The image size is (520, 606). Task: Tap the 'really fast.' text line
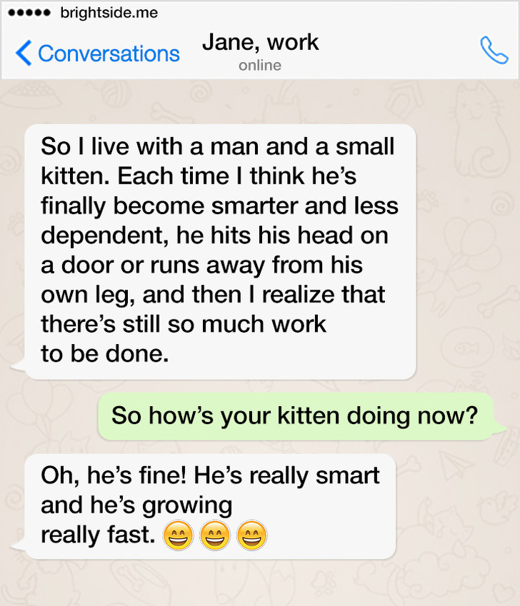[x=98, y=535]
